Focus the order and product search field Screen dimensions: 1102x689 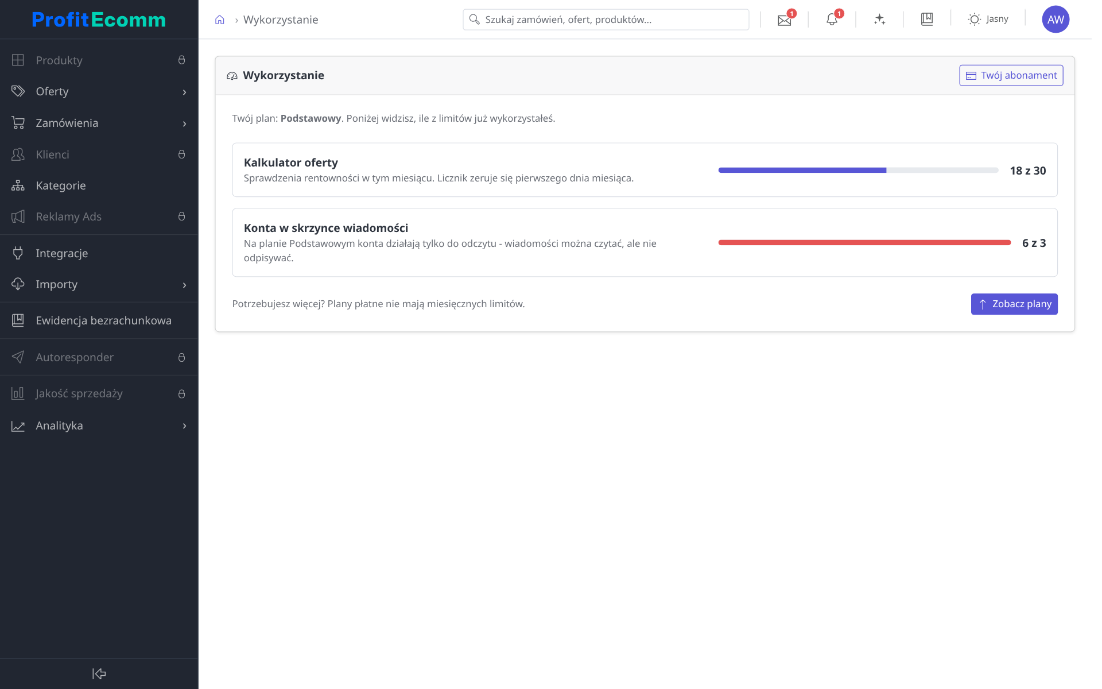click(x=606, y=20)
